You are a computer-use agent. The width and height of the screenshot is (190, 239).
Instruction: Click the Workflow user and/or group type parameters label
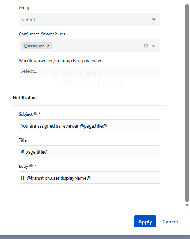(61, 61)
